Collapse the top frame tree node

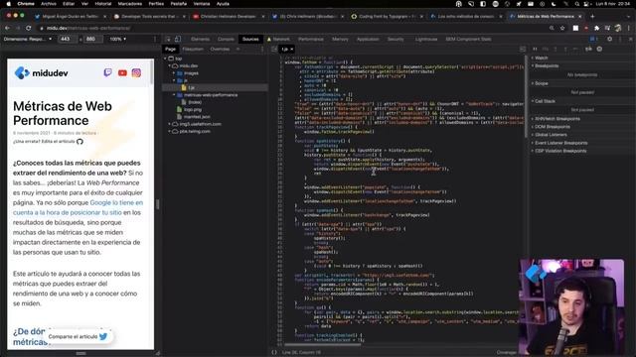(x=166, y=59)
